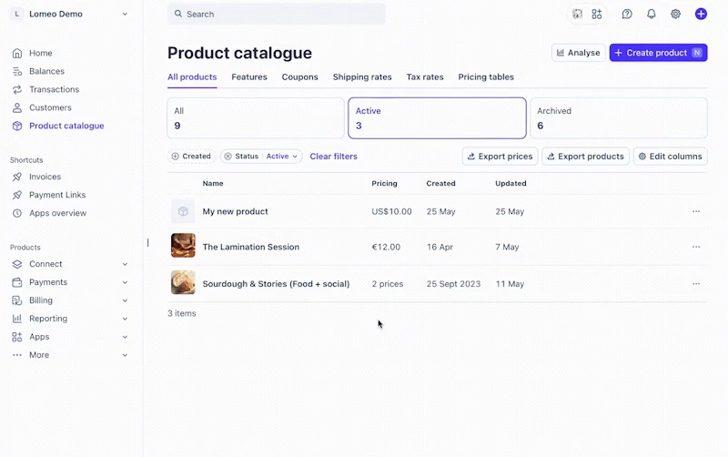Click Export products button
The width and height of the screenshot is (728, 457).
585,157
